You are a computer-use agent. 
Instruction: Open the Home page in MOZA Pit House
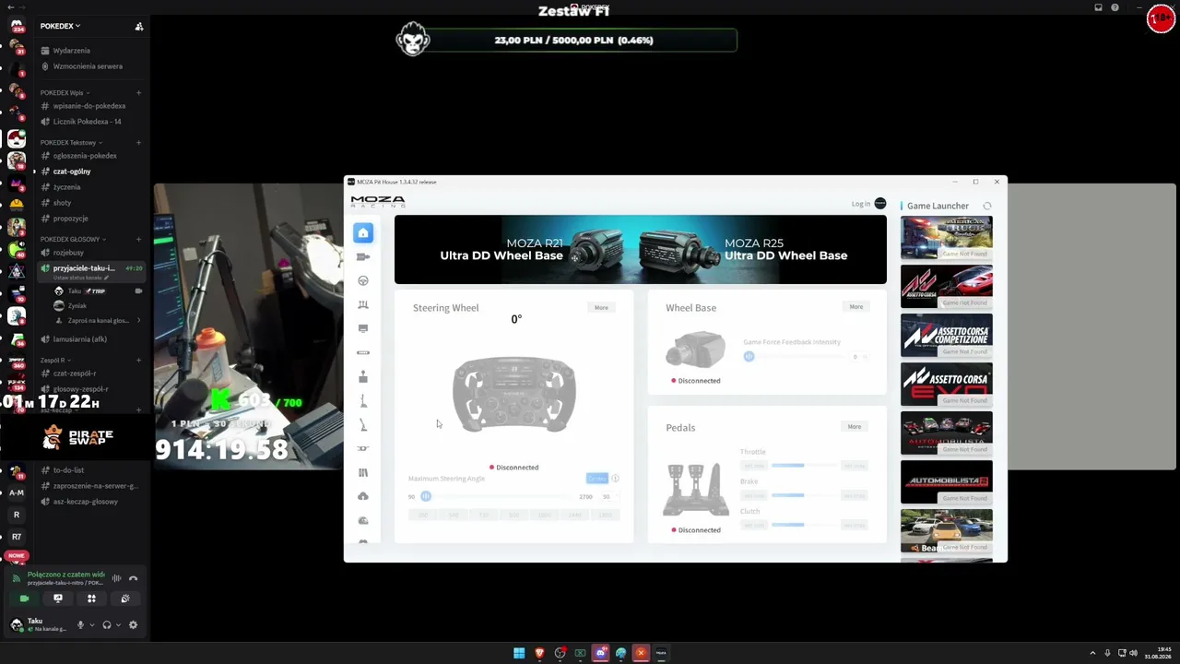[x=363, y=233]
